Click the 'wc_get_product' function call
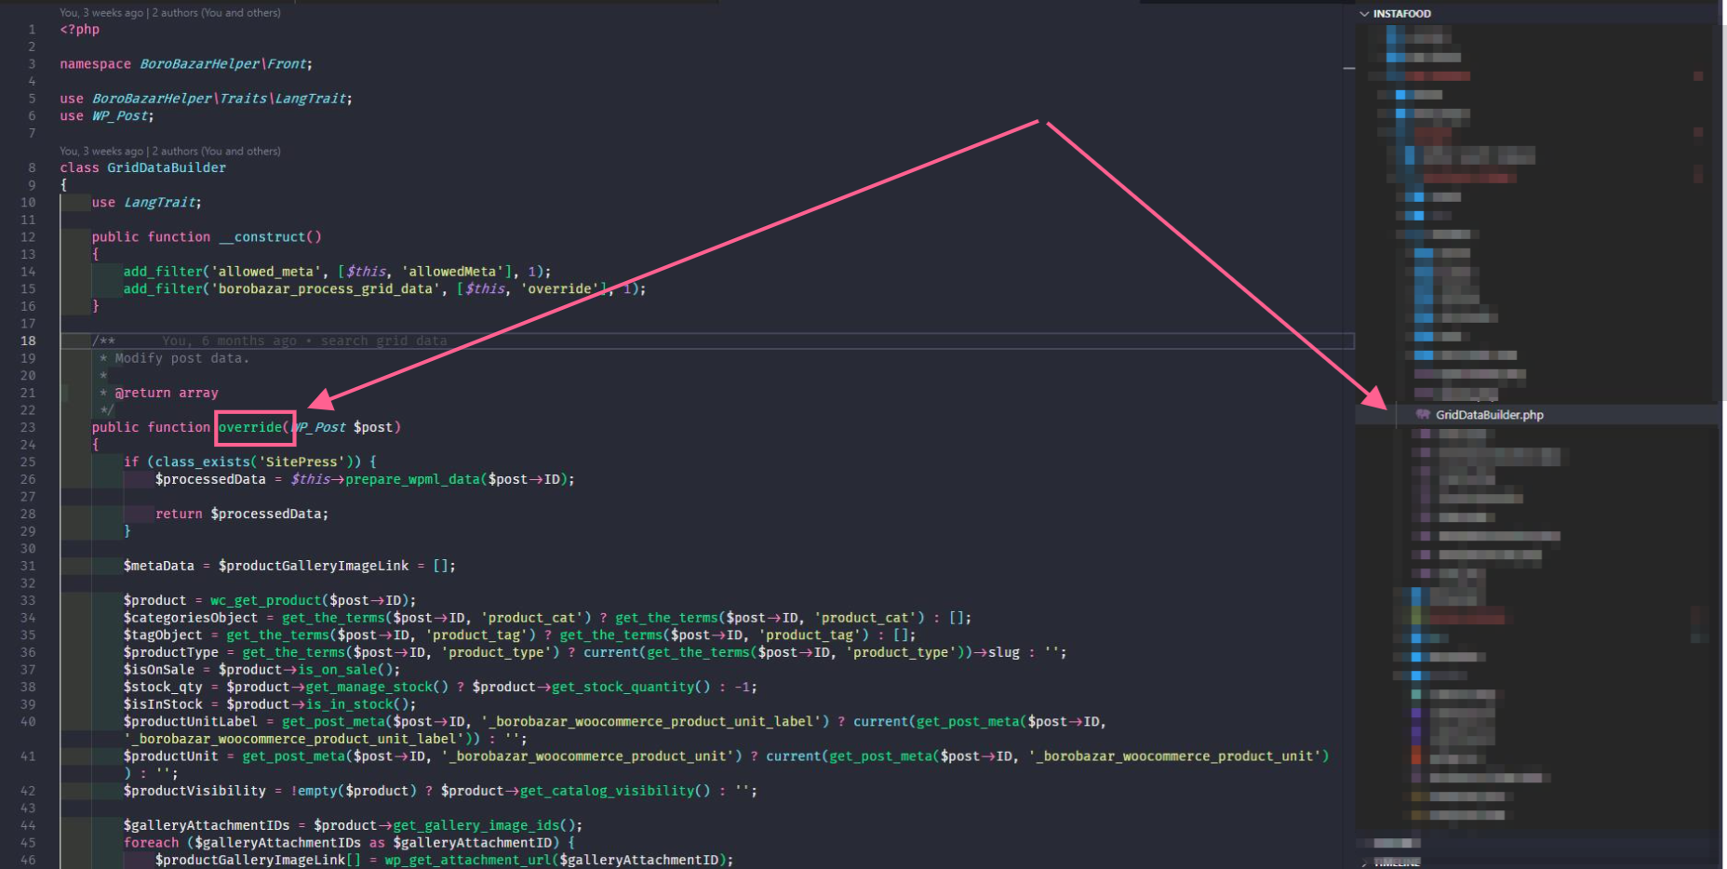1727x869 pixels. pyautogui.click(x=266, y=600)
